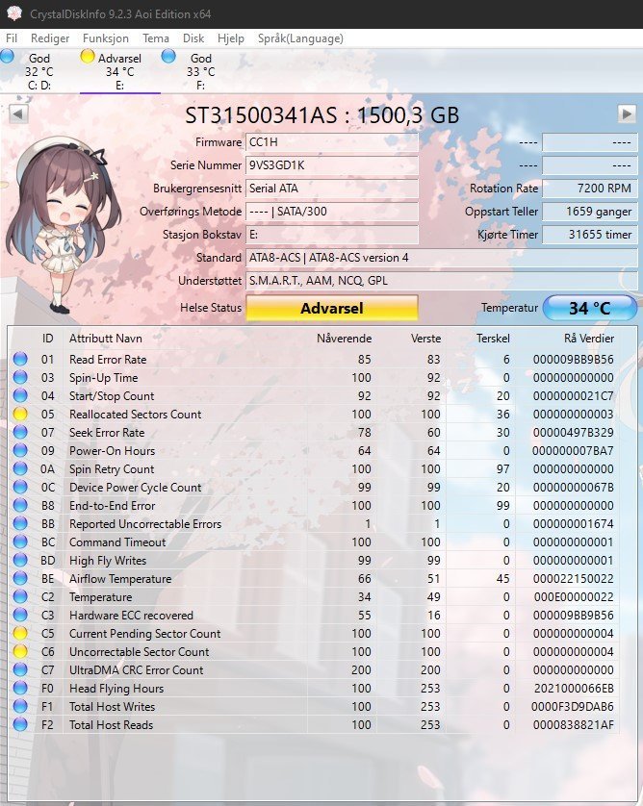Click the Verste column header

click(x=425, y=339)
